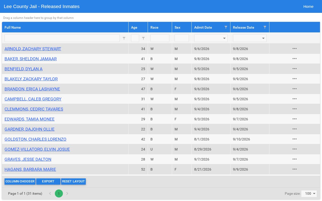Open BAKER, SHELDON JAMAAR record link
The height and width of the screenshot is (201, 322).
pos(30,59)
